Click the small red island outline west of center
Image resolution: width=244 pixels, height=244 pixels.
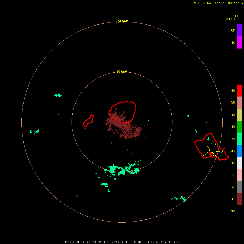(88, 122)
